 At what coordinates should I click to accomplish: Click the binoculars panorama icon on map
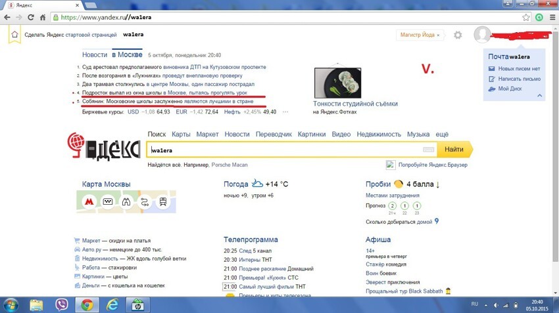(x=126, y=201)
